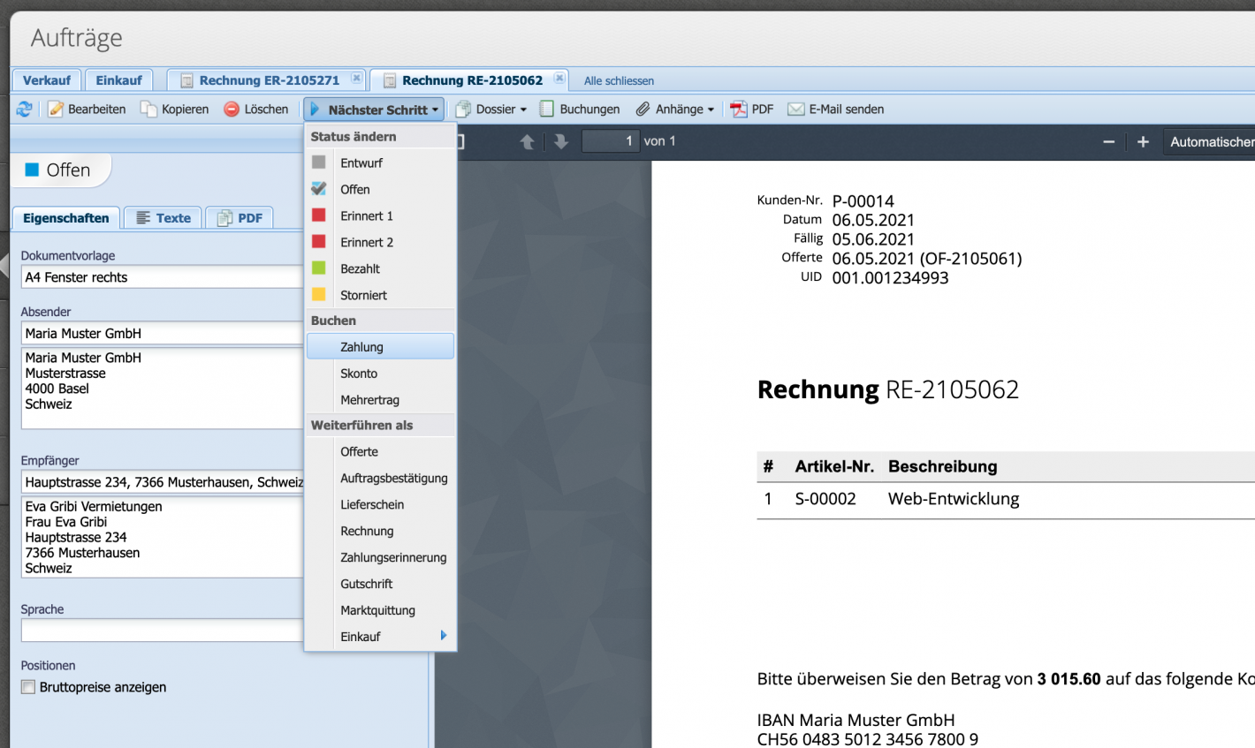Open the Texte tab in the properties panel
This screenshot has height=748, width=1255.
click(162, 217)
